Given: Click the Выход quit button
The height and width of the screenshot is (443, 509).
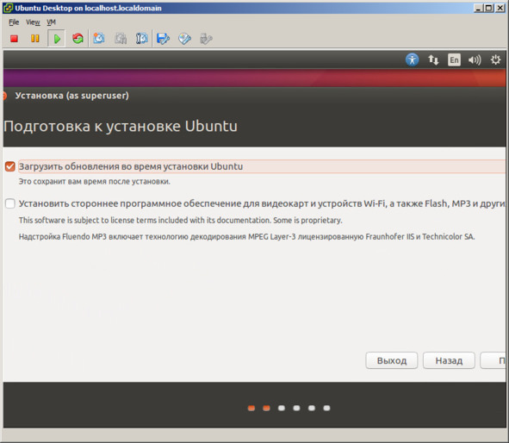Looking at the screenshot, I should click(392, 360).
